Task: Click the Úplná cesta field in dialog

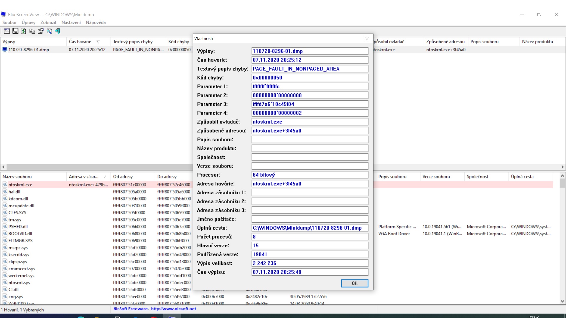Action: [x=310, y=228]
